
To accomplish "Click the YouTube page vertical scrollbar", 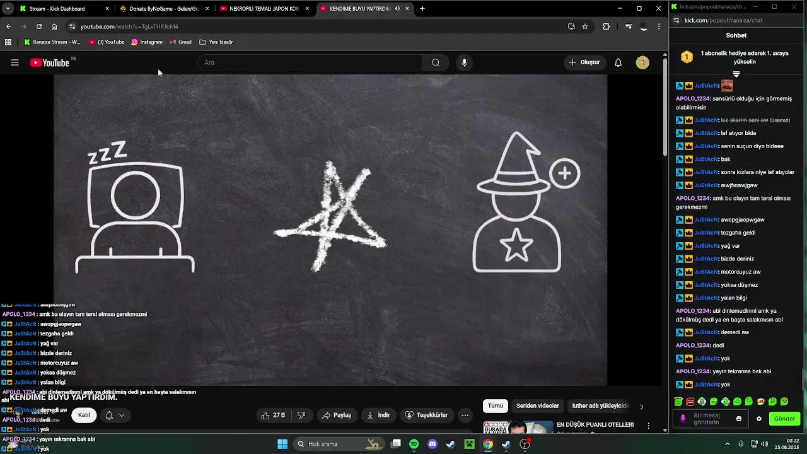I will pyautogui.click(x=665, y=107).
